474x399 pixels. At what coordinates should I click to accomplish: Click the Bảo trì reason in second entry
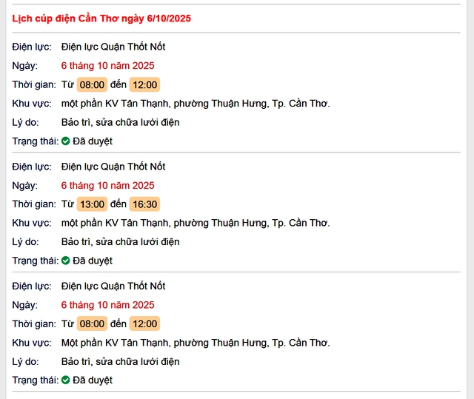(x=120, y=242)
